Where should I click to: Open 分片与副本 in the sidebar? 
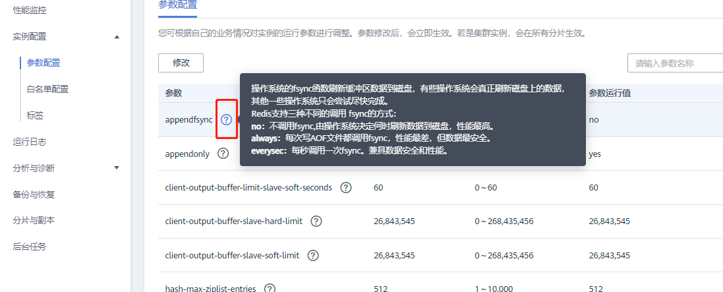coord(34,220)
